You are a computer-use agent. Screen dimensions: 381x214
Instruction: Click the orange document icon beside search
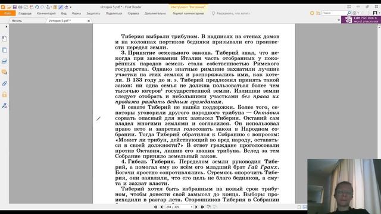tap(318, 13)
